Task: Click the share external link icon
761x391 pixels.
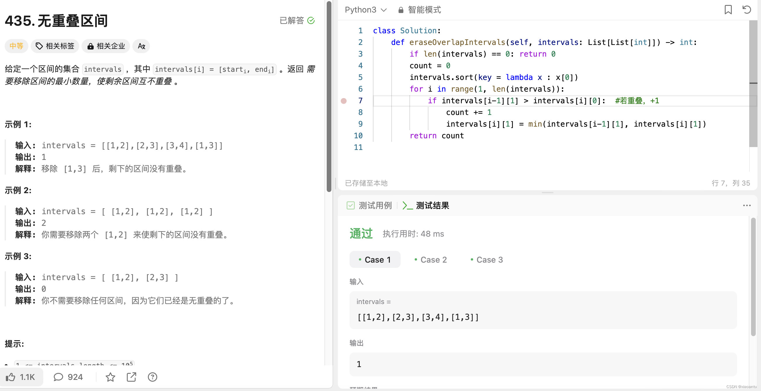Action: point(131,377)
